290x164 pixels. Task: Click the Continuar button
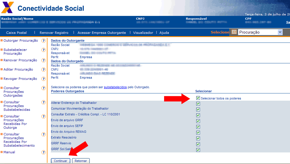point(60,161)
